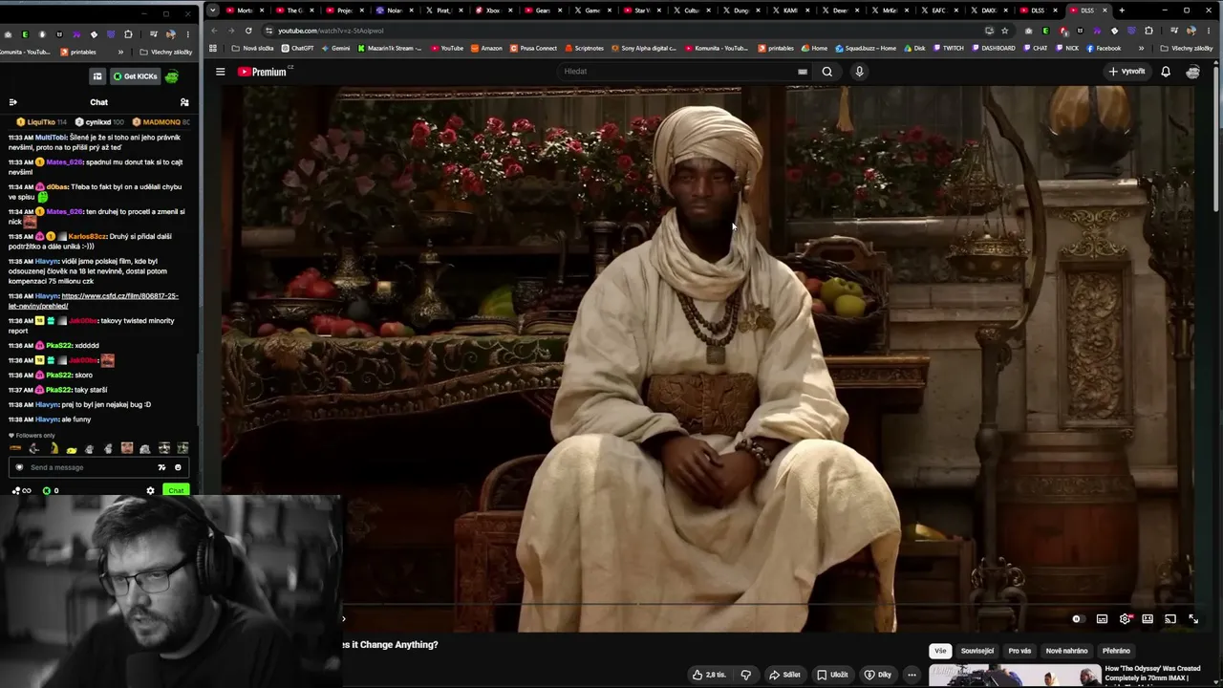
Task: Select the Pro vás filter chip
Action: pyautogui.click(x=1019, y=651)
